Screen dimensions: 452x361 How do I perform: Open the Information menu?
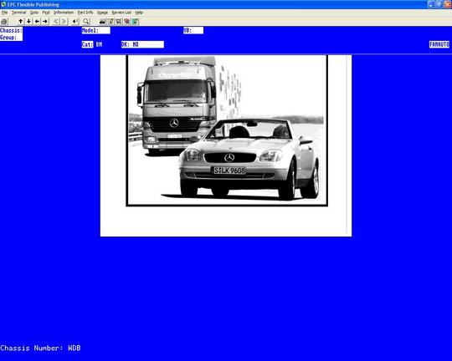(x=64, y=13)
